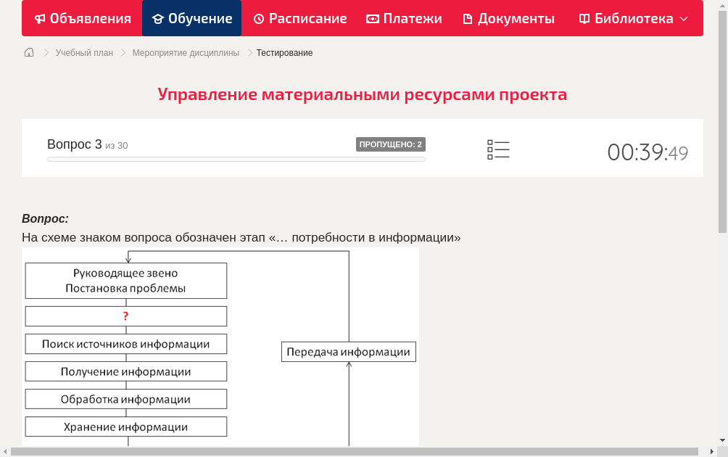This screenshot has height=457, width=728.
Task: Switch to the Расписание menu item
Action: (299, 18)
